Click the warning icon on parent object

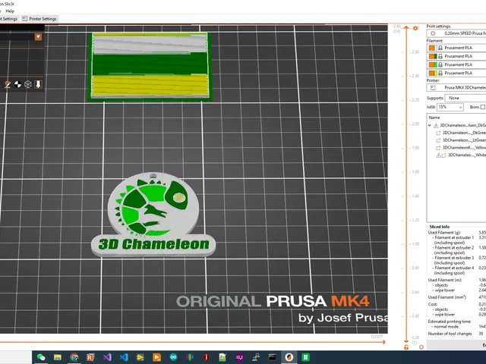[436, 125]
